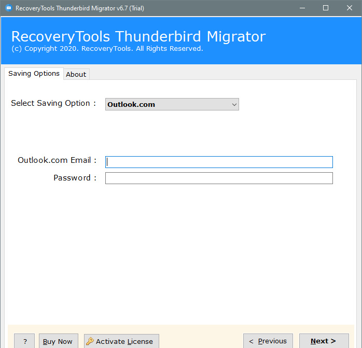Focus the Outlook.com Email input field
This screenshot has width=362, height=348.
[x=219, y=162]
